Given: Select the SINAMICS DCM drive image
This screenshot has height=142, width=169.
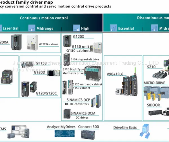Looking at the screenshot, I should 67,114.
